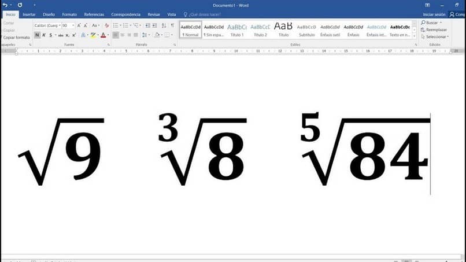Viewport: 466px width, 262px height.
Task: Click the red font color swatch
Action: 103,35
